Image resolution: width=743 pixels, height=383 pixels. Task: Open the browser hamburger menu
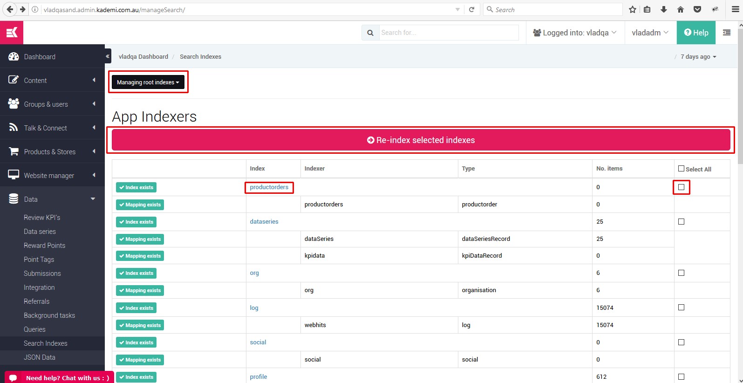[x=736, y=9]
